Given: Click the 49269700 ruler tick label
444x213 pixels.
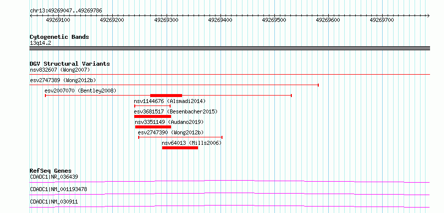Looking at the screenshot, I should [x=382, y=20].
